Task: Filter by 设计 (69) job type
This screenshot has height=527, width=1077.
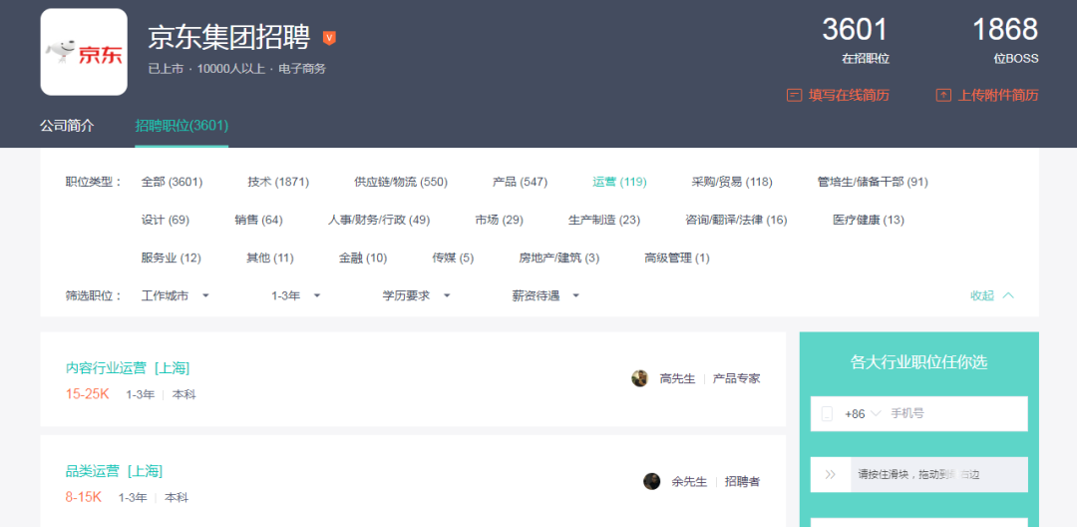Action: pos(165,220)
